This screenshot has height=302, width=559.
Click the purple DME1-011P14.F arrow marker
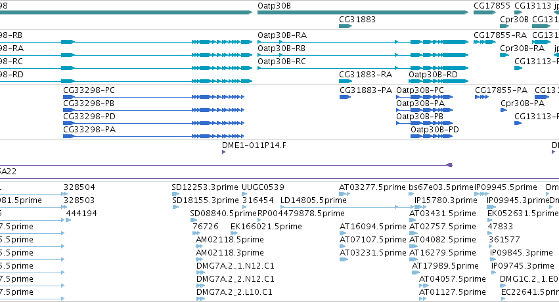223,152
